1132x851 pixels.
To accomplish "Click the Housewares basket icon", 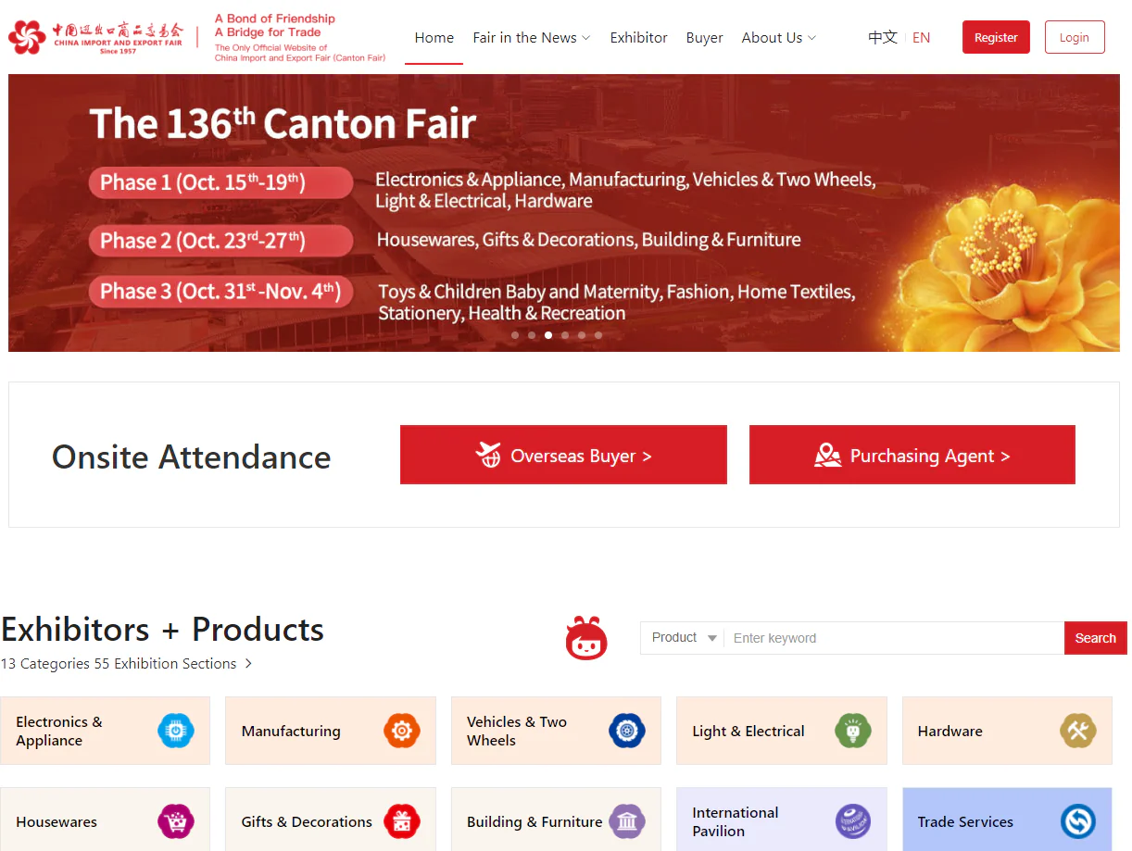I will click(x=175, y=821).
